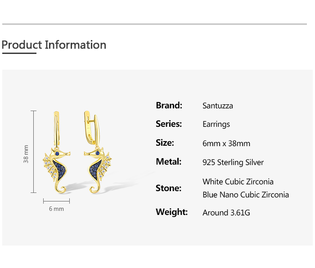The image size is (315, 268).
Task: Click the Around 3.61G weight value
Action: (226, 213)
